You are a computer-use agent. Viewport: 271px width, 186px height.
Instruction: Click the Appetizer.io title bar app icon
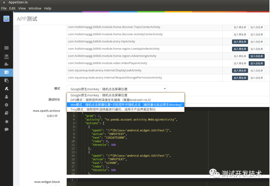pyautogui.click(x=4, y=3)
